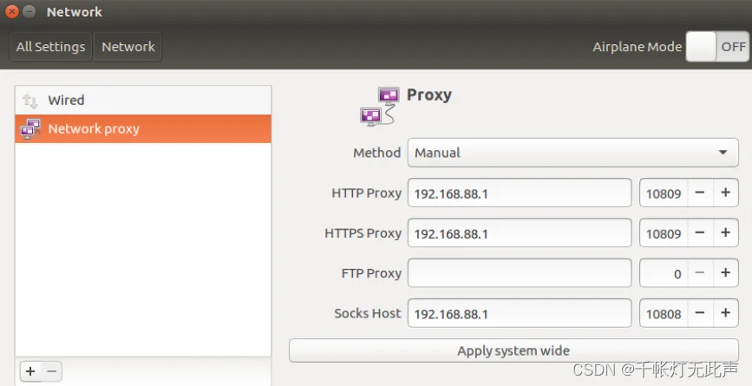
Task: Click the HTTP Proxy address field
Action: click(x=519, y=193)
